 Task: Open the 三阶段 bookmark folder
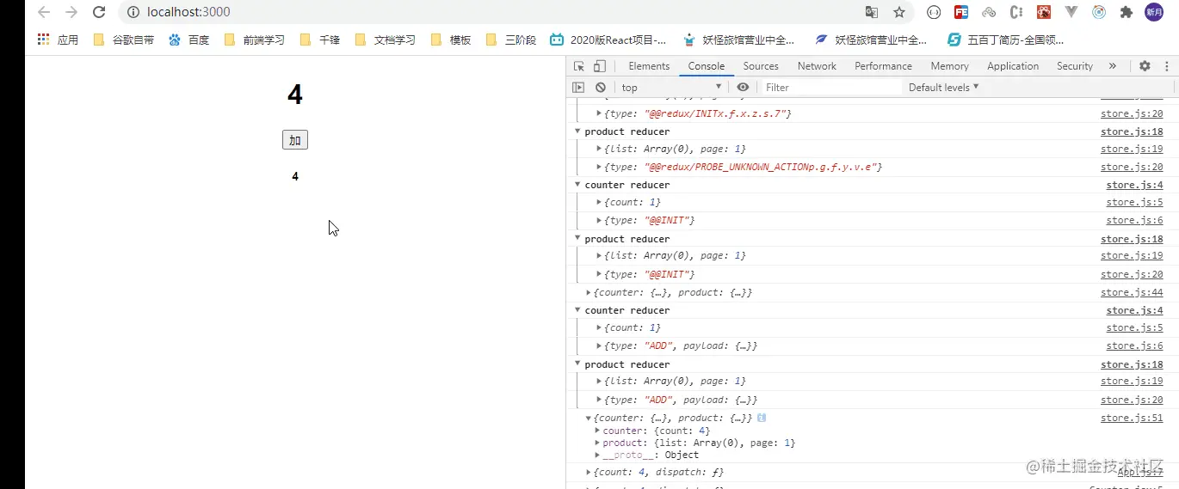(x=511, y=40)
